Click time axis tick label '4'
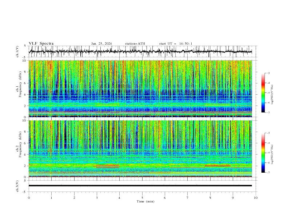The image size is (288, 222). point(119,198)
